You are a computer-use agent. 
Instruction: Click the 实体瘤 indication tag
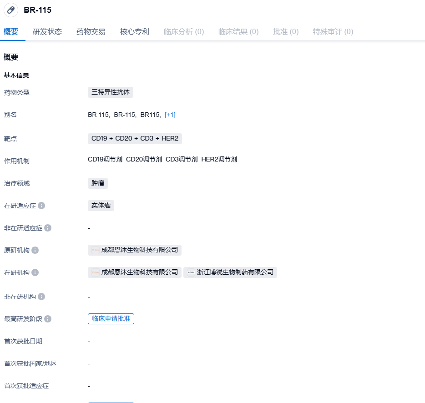tap(101, 206)
